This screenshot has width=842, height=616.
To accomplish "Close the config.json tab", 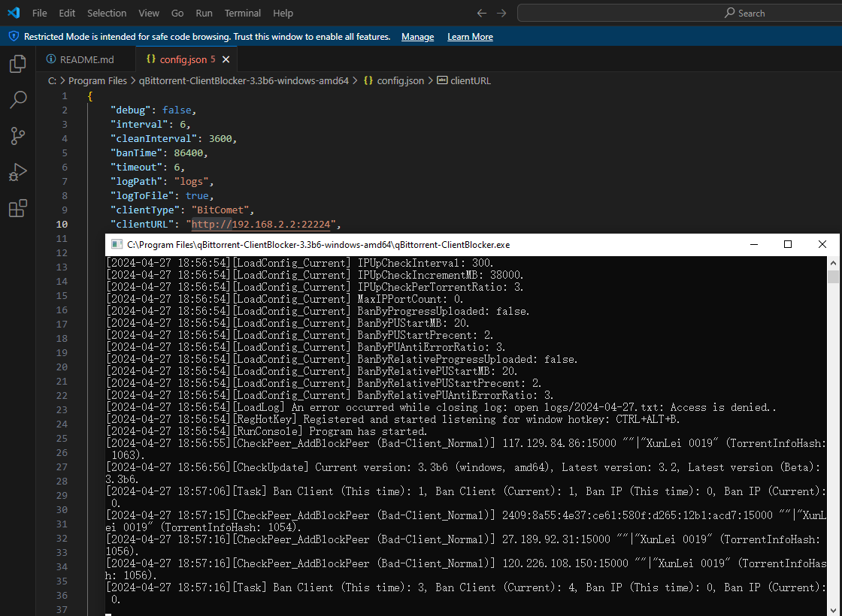I will click(x=226, y=59).
